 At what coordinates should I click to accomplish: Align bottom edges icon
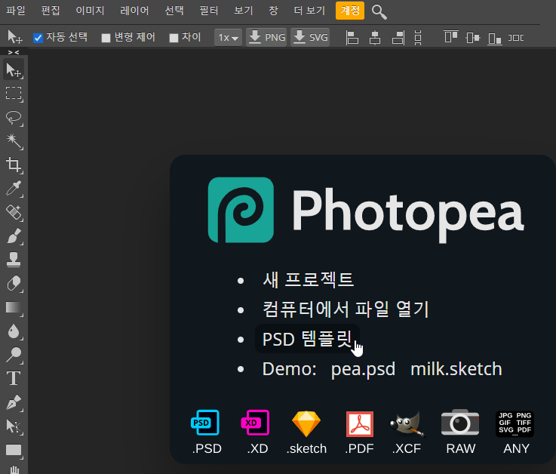click(495, 38)
